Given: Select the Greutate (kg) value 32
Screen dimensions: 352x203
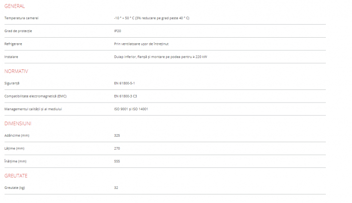Looking at the screenshot, I should (116, 187).
